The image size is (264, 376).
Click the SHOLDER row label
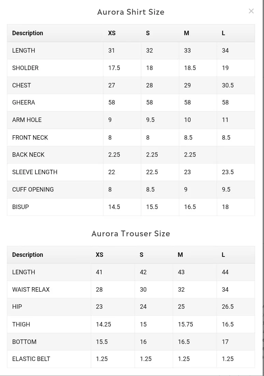point(25,68)
